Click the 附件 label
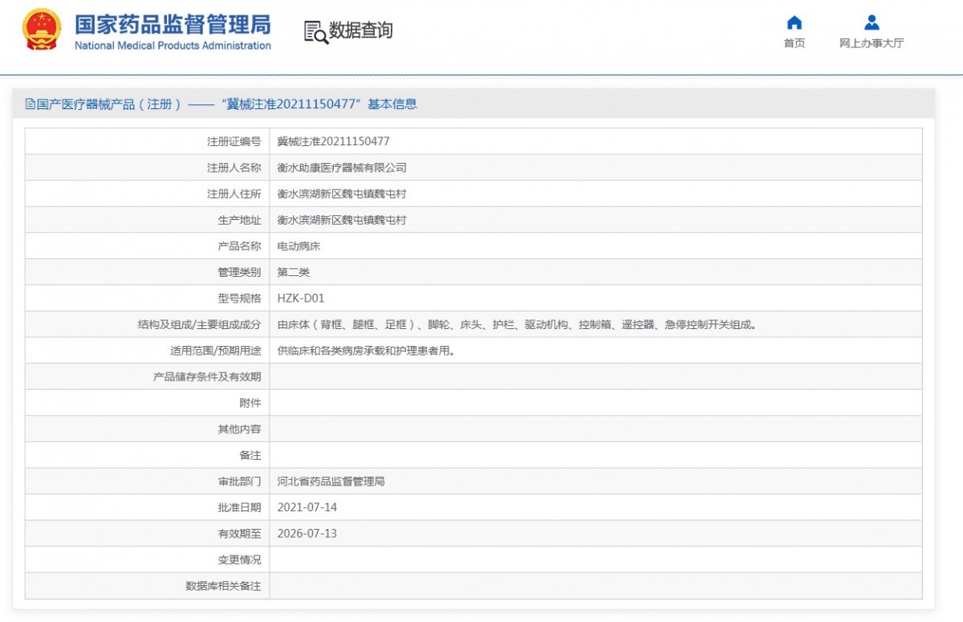963x622 pixels. click(250, 403)
